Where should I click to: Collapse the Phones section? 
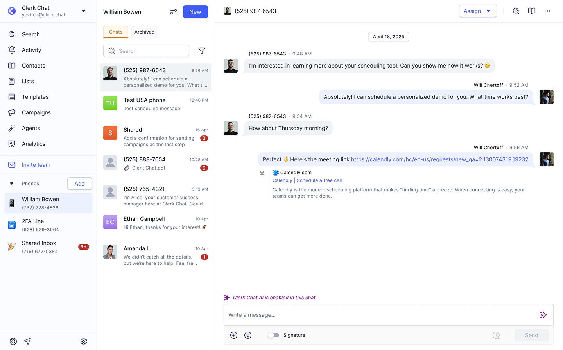tap(12, 184)
